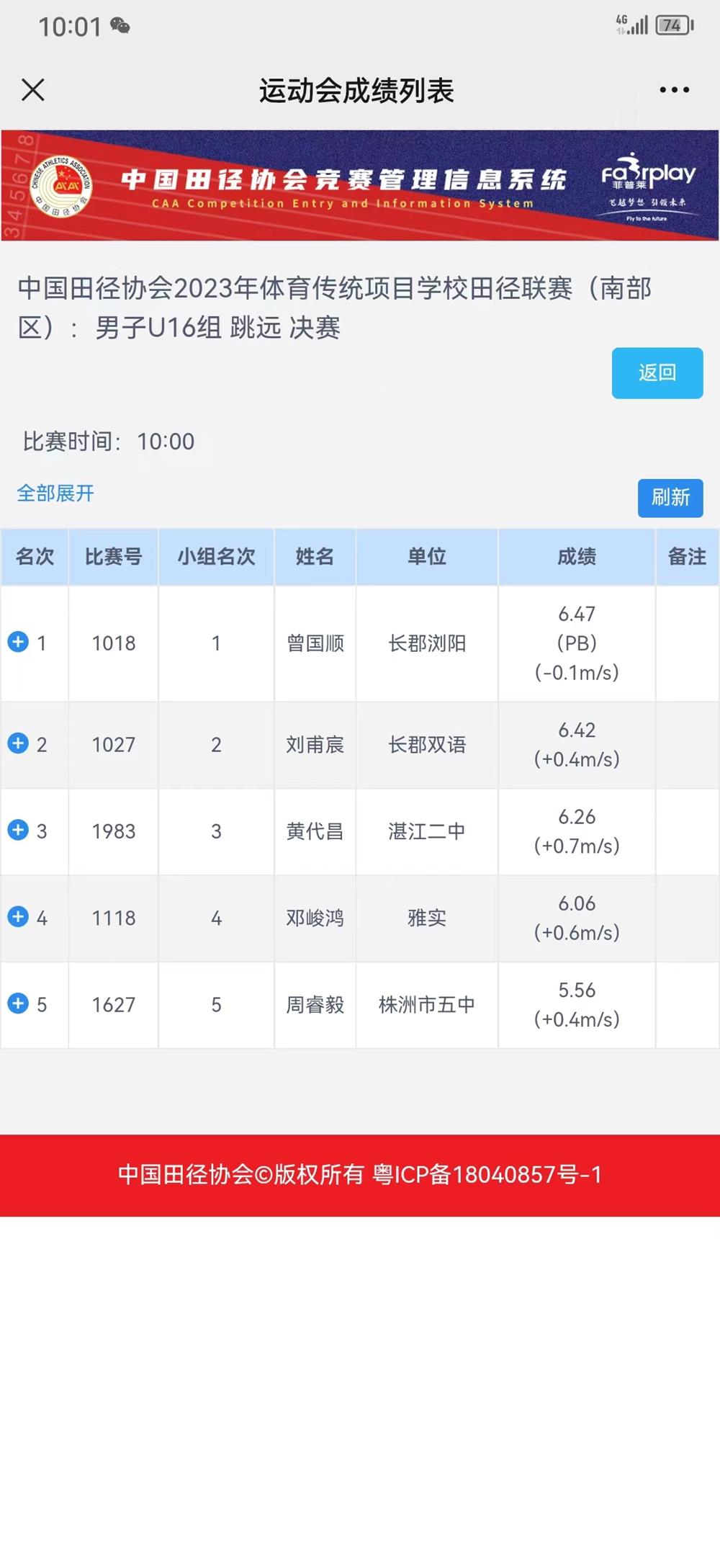Viewport: 720px width, 1561px height.
Task: Tap the 4G signal strength icon
Action: coord(631,25)
